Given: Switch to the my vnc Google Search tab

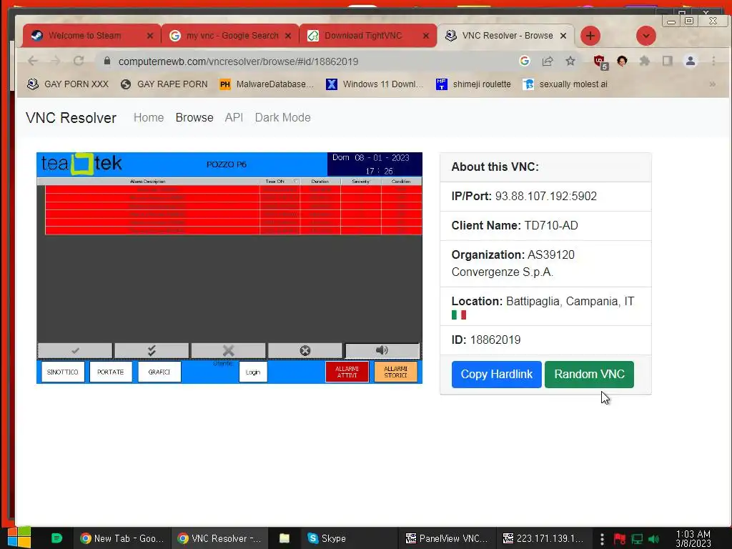Looking at the screenshot, I should click(x=230, y=36).
